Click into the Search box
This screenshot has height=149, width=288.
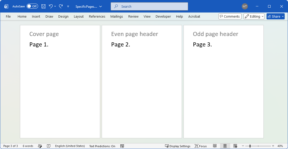[x=149, y=6]
